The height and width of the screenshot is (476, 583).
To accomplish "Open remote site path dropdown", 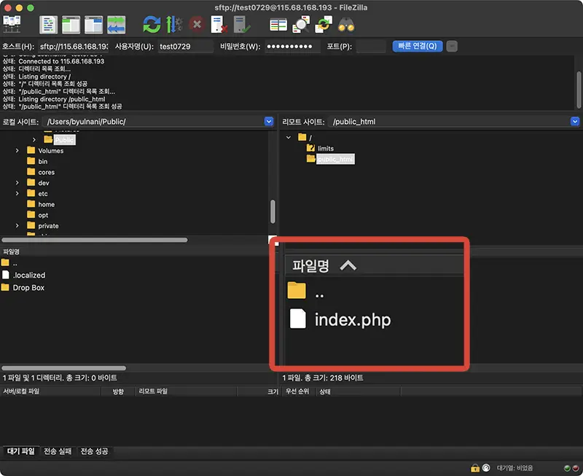I will (575, 122).
